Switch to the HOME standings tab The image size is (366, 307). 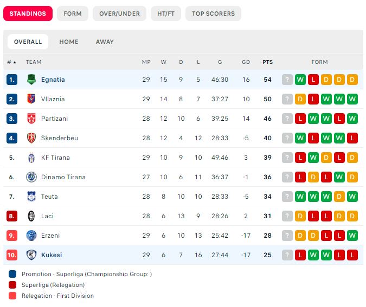(69, 42)
